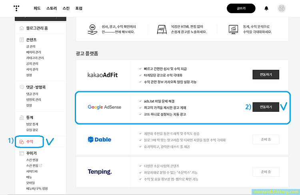
Task: Click the text 'ads.txt 파일 문제 해결'
Action: (x=159, y=101)
